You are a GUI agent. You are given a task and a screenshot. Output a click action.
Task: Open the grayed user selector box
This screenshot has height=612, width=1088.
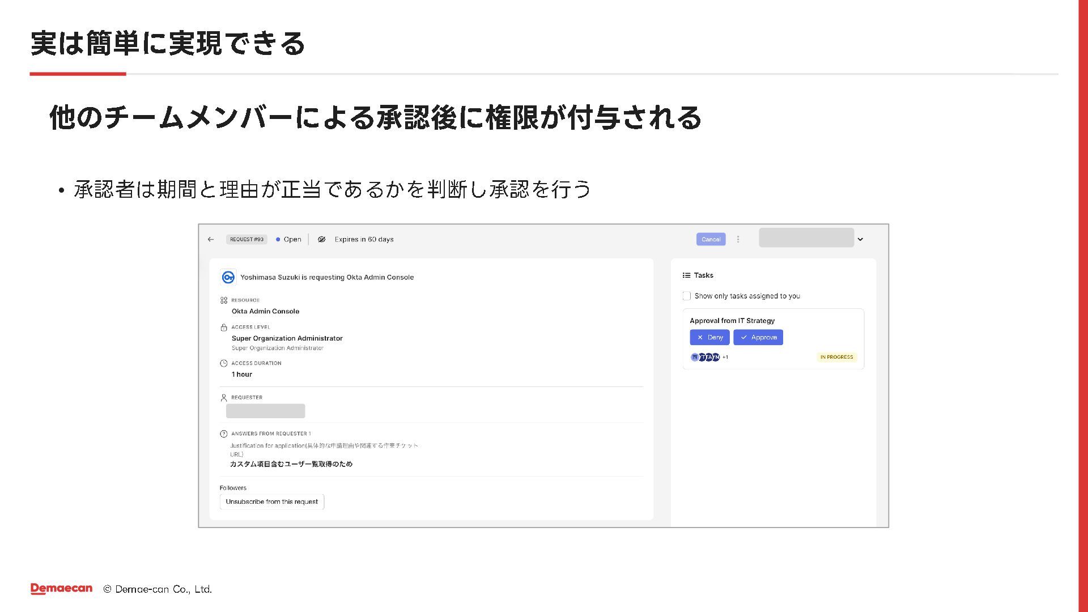806,238
